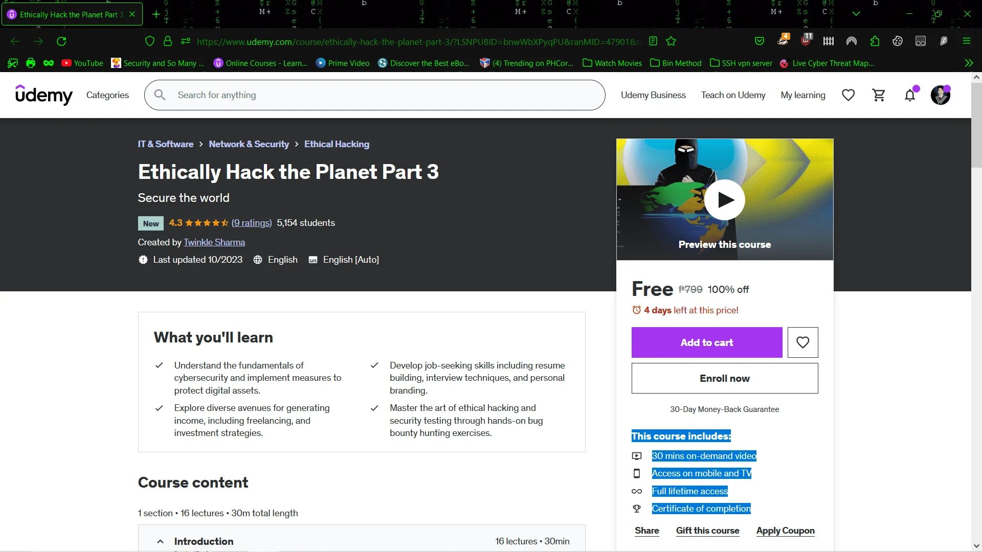Open the YouTube bookmark

pyautogui.click(x=82, y=63)
